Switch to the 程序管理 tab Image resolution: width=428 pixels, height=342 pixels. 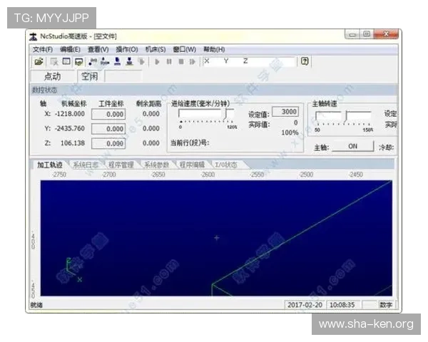coord(121,165)
